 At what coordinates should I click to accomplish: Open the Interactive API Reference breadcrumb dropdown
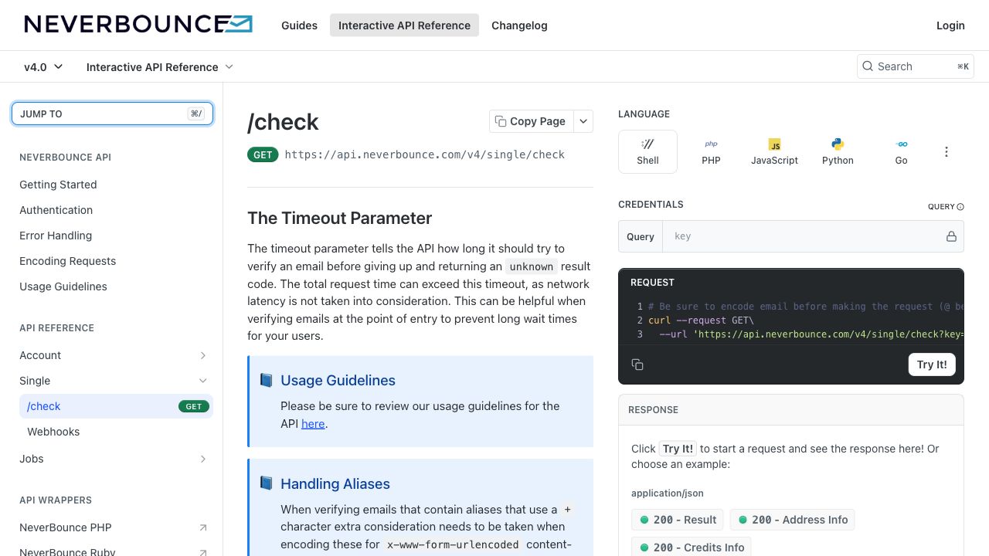click(160, 67)
